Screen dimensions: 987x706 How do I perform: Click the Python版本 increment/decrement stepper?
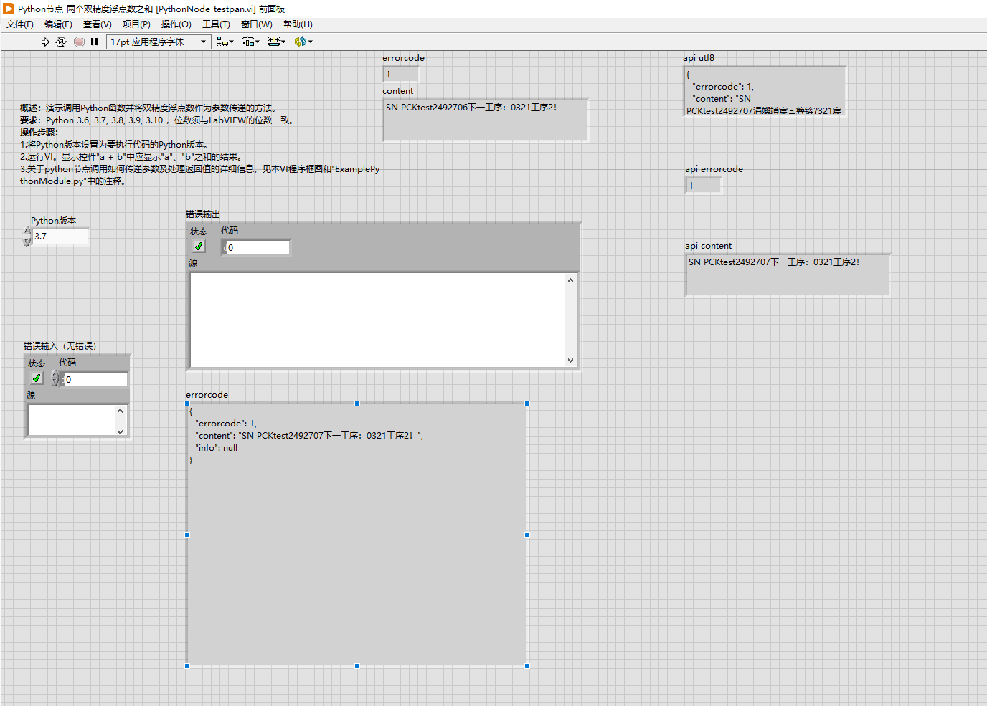(x=27, y=237)
